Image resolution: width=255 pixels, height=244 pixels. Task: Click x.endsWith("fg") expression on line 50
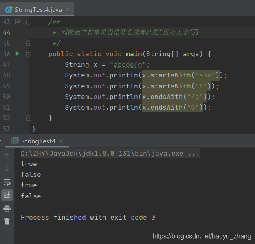pos(174,97)
